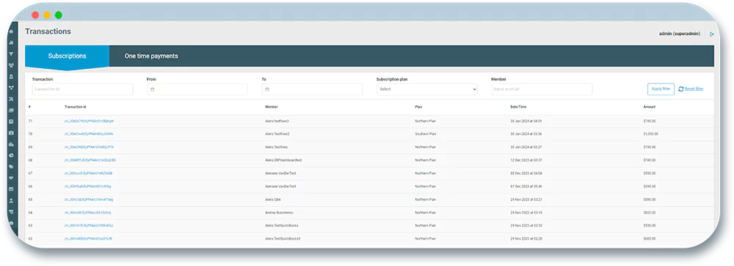Open transaction id link in row 67
734x266 pixels.
tap(88, 174)
